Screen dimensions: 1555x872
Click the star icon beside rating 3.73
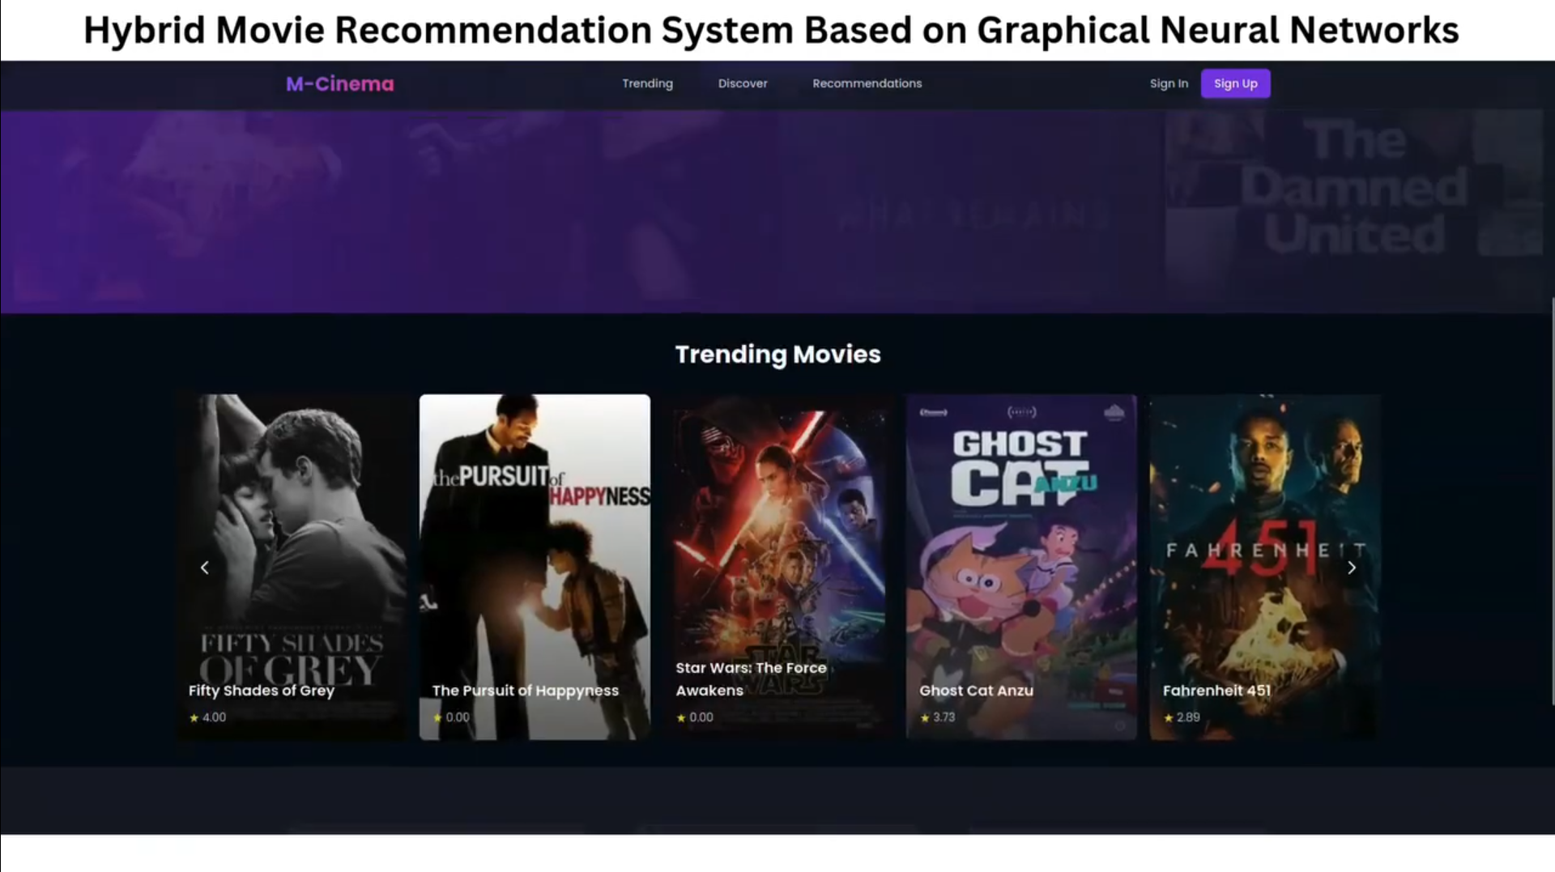point(925,717)
